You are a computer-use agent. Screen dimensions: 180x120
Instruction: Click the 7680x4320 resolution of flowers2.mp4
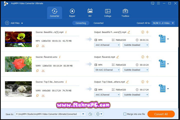(x=121, y=65)
